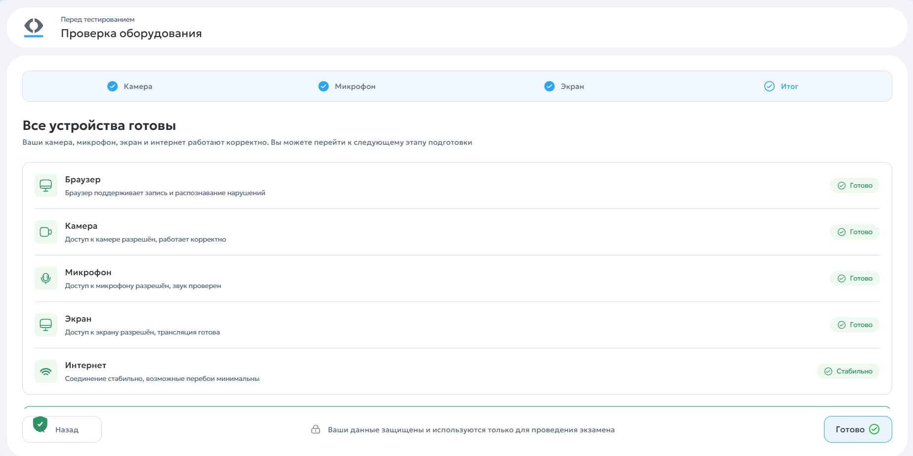This screenshot has width=913, height=456.
Task: Click the text "Доступ к экрану разрешён, трансляция готова"
Action: (142, 332)
